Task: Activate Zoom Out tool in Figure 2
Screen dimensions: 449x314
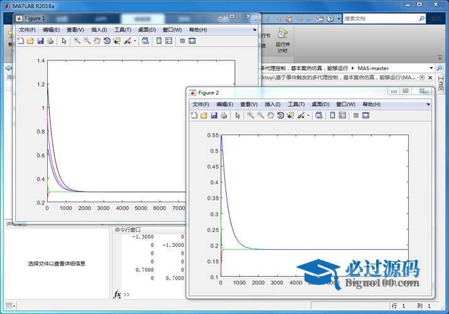Action: tap(260, 116)
